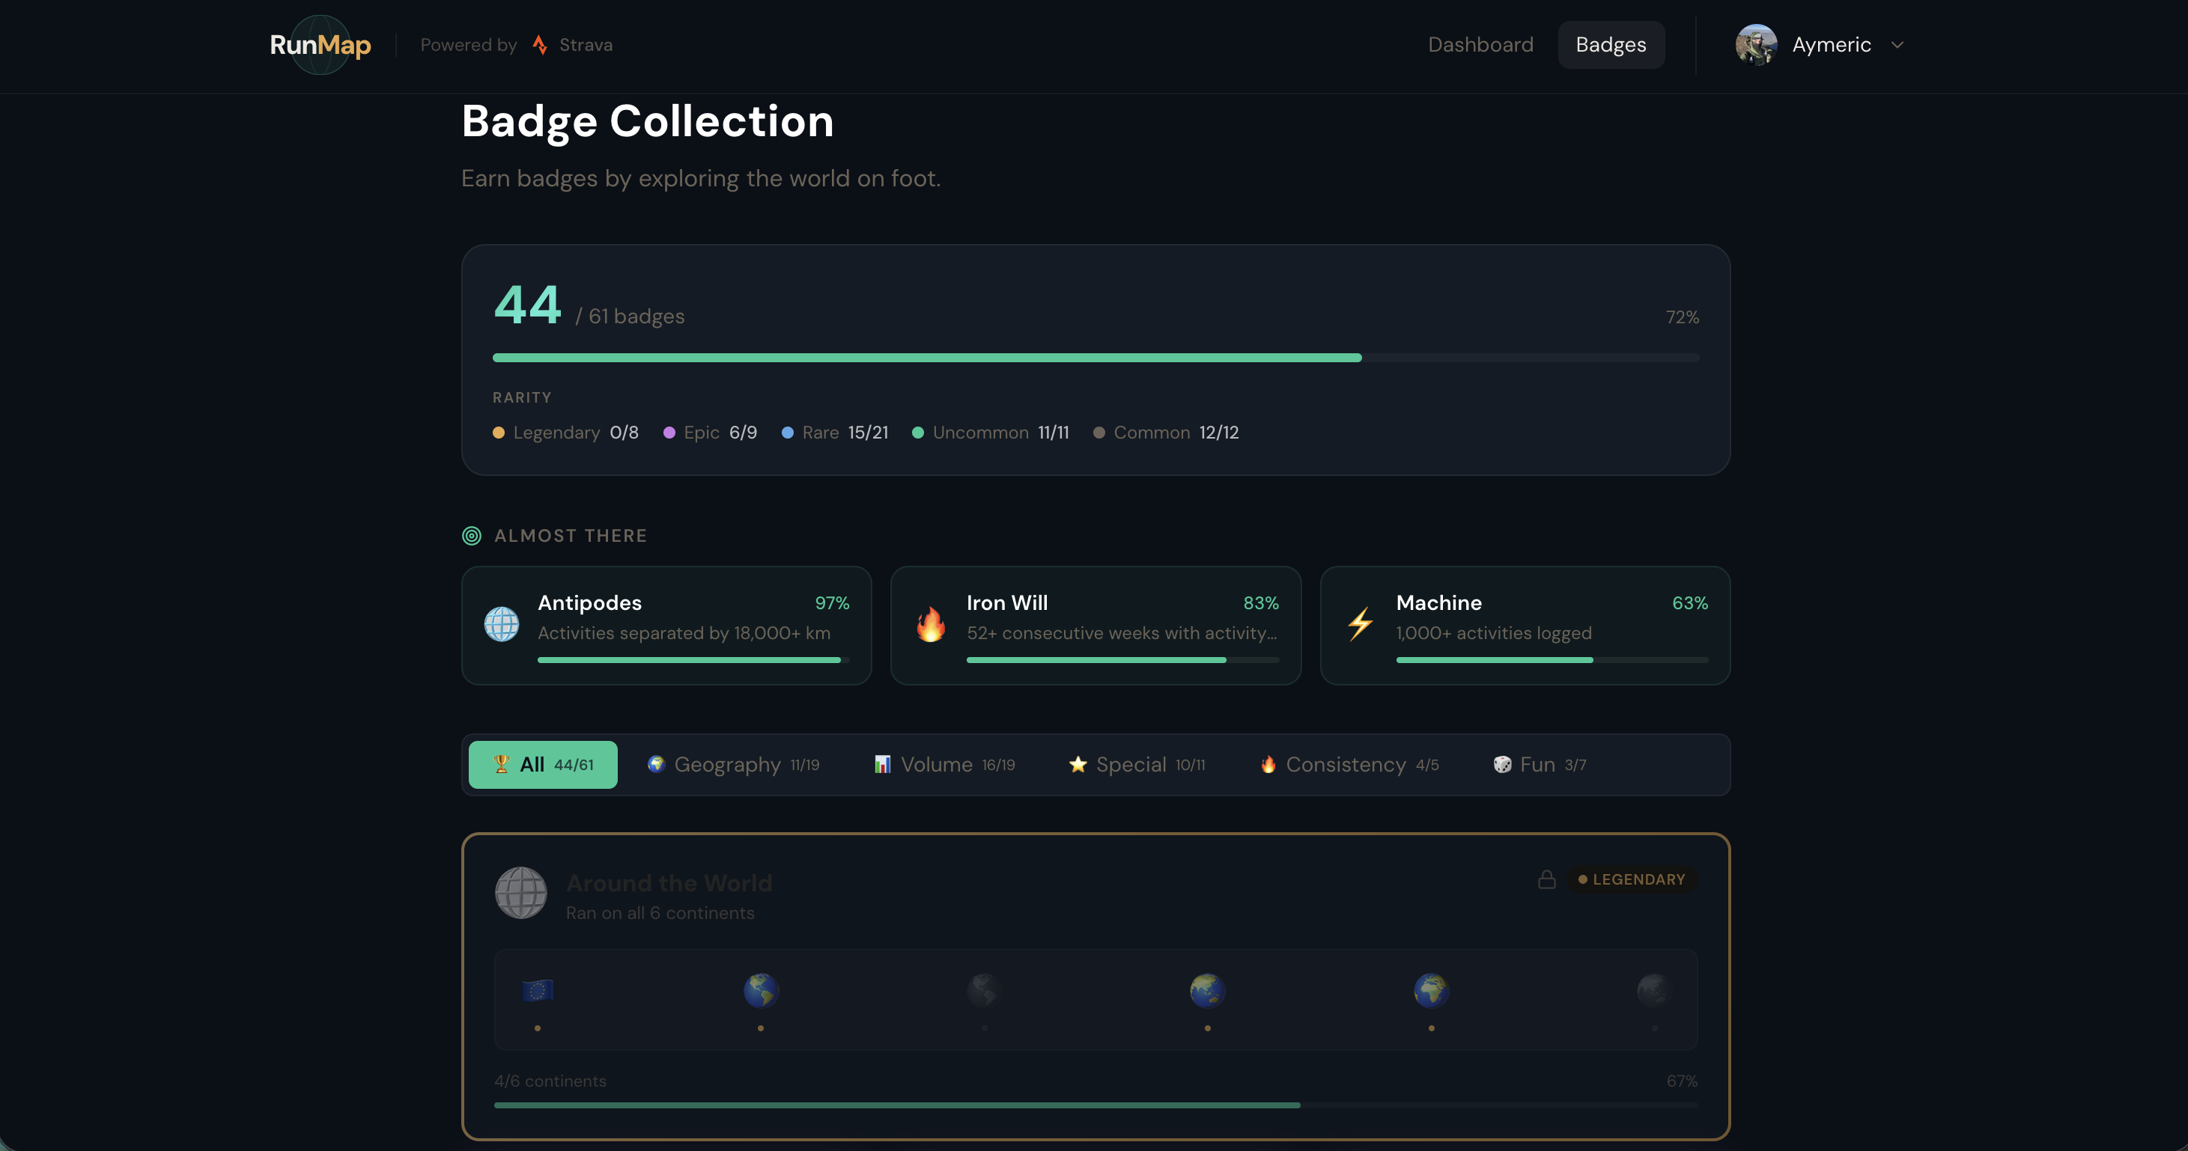Image resolution: width=2188 pixels, height=1151 pixels.
Task: Click Aymeric's profile avatar
Action: coord(1756,45)
